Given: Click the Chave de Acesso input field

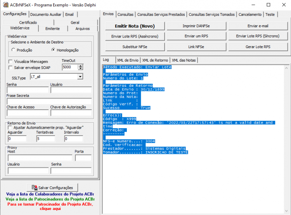Looking at the screenshot, I should click(28, 113).
